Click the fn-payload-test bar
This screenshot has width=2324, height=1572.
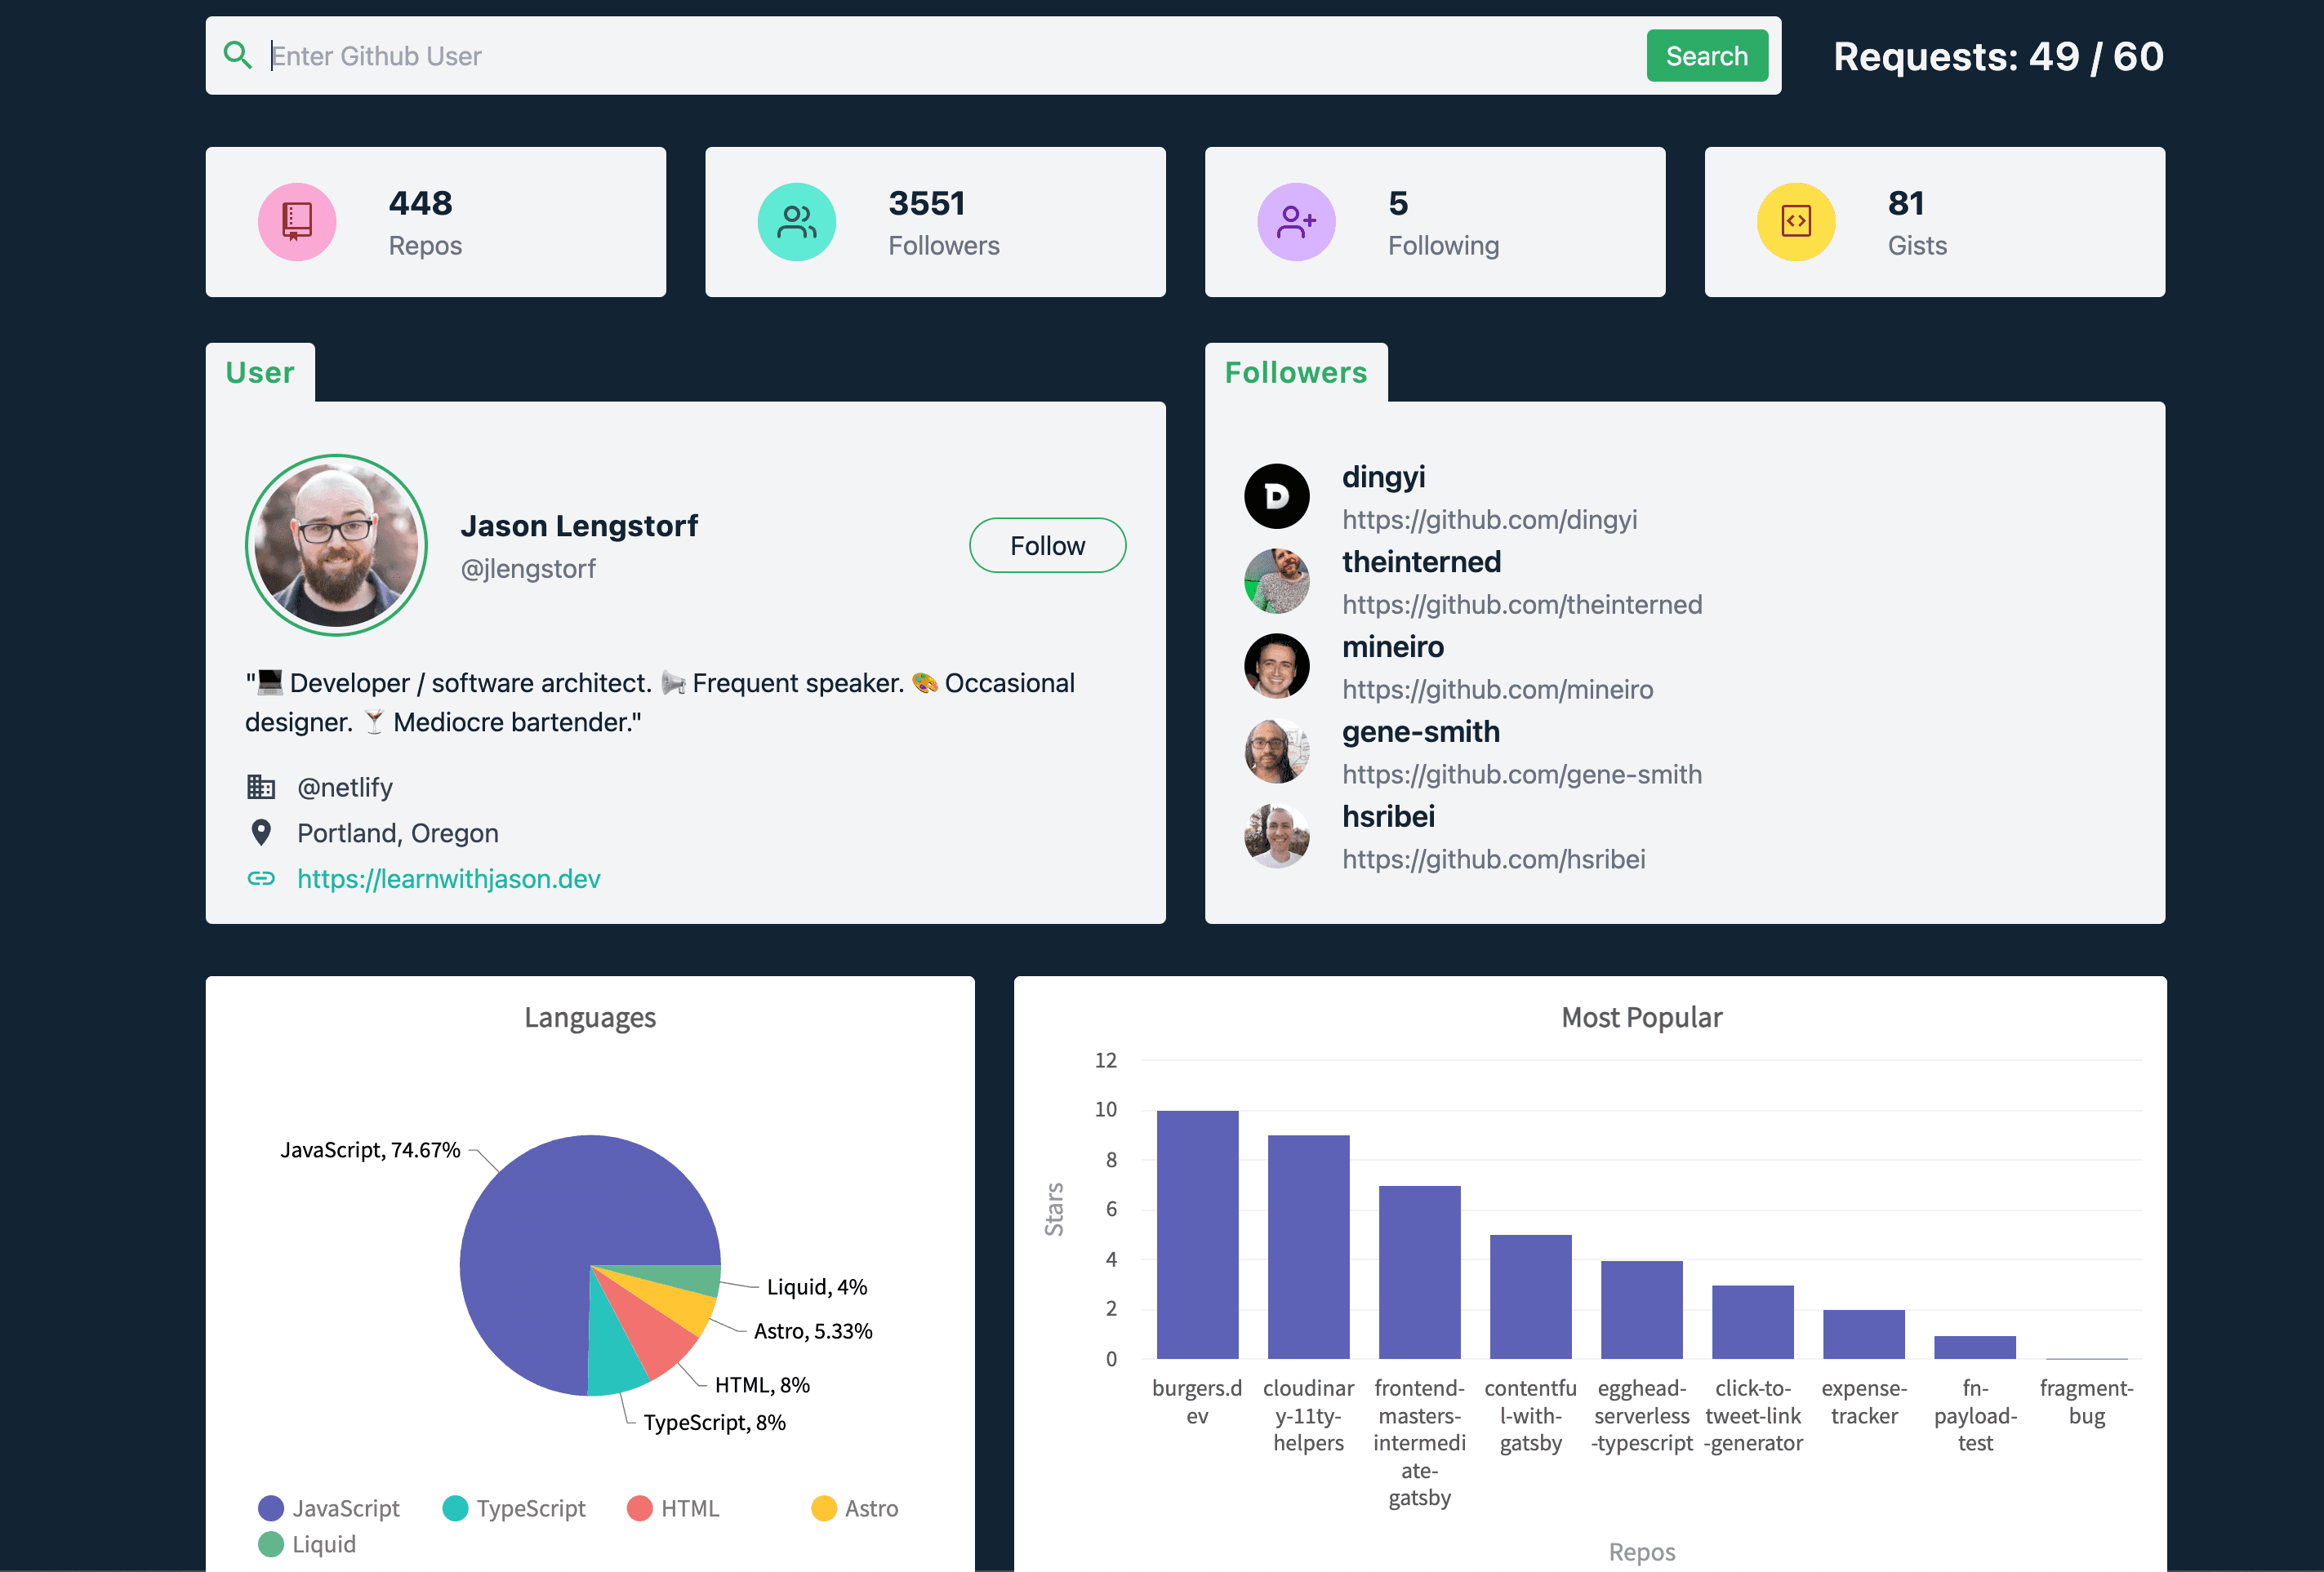[x=1974, y=1348]
